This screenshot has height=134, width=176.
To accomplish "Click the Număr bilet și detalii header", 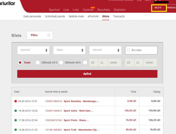I will 56,92.
